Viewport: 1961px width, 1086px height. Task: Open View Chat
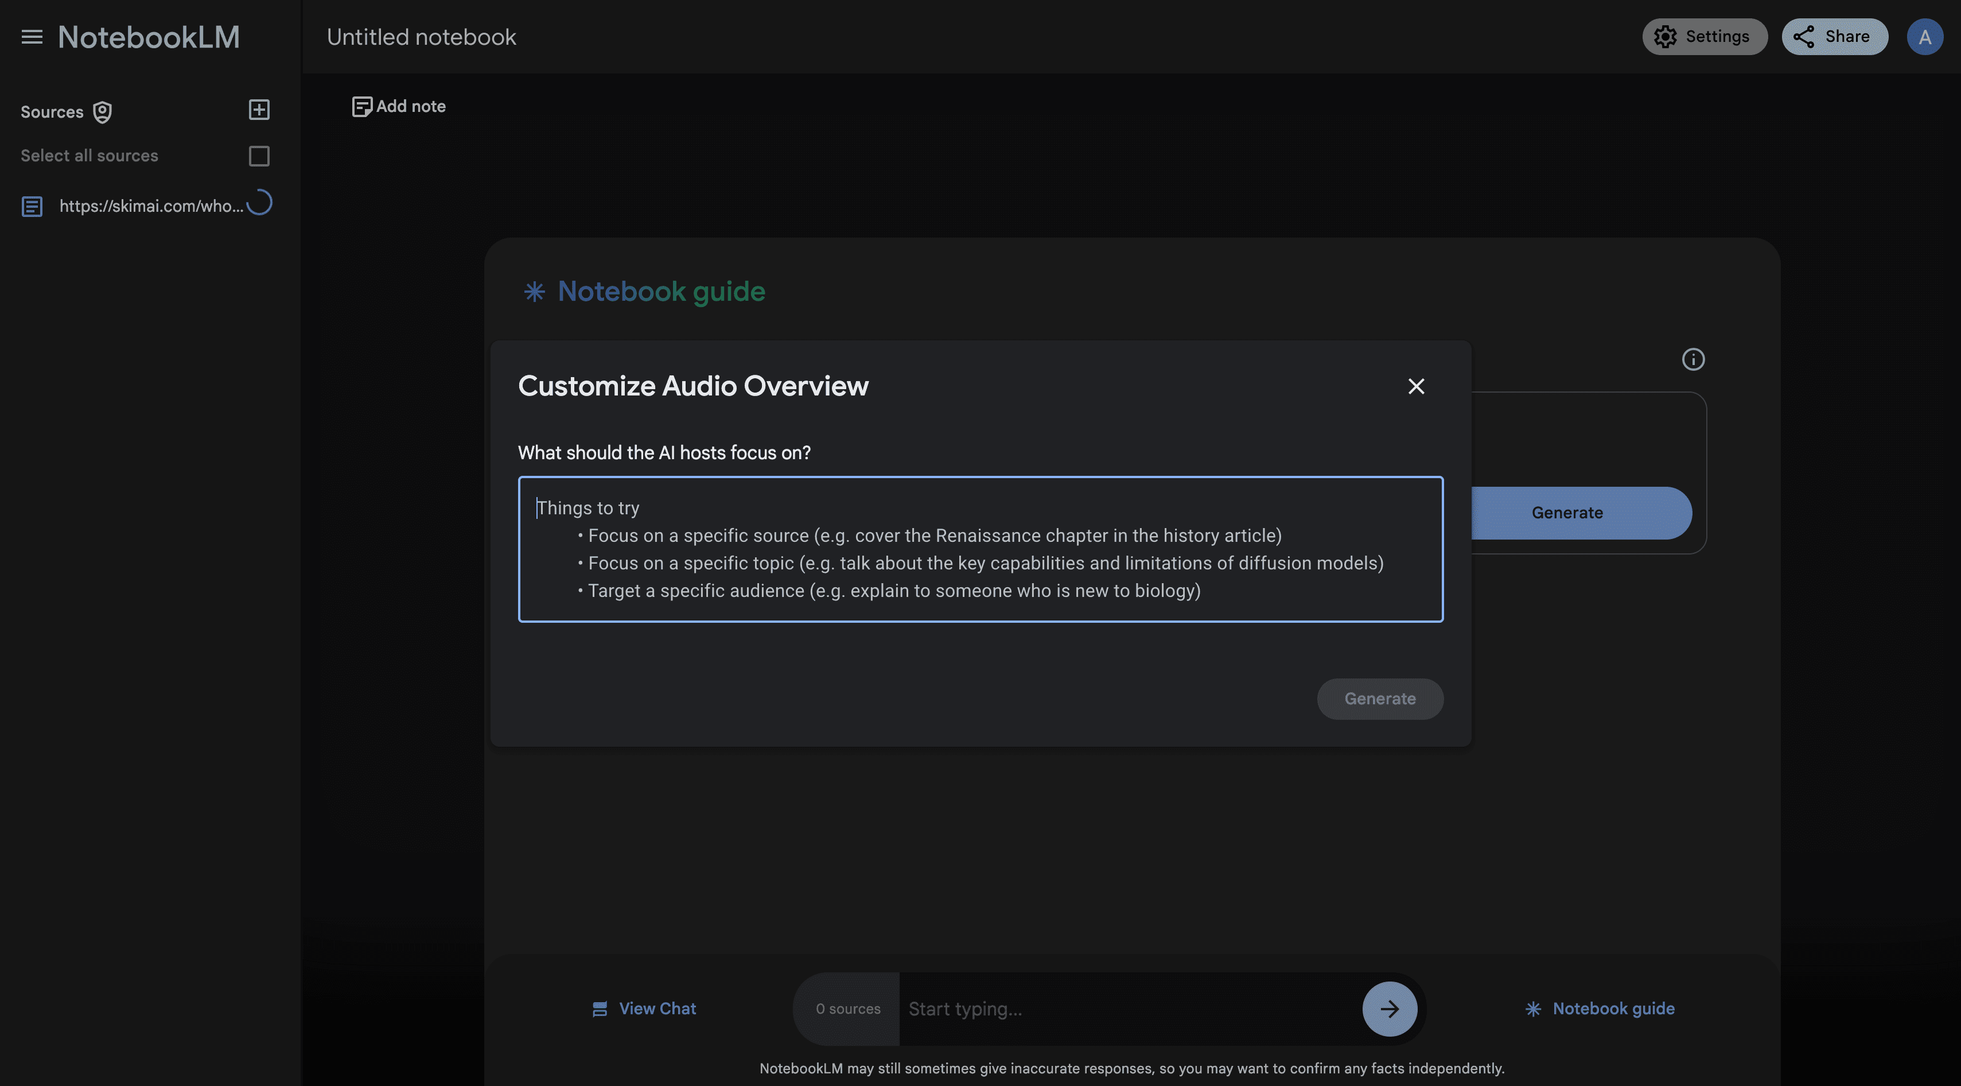(x=644, y=1009)
